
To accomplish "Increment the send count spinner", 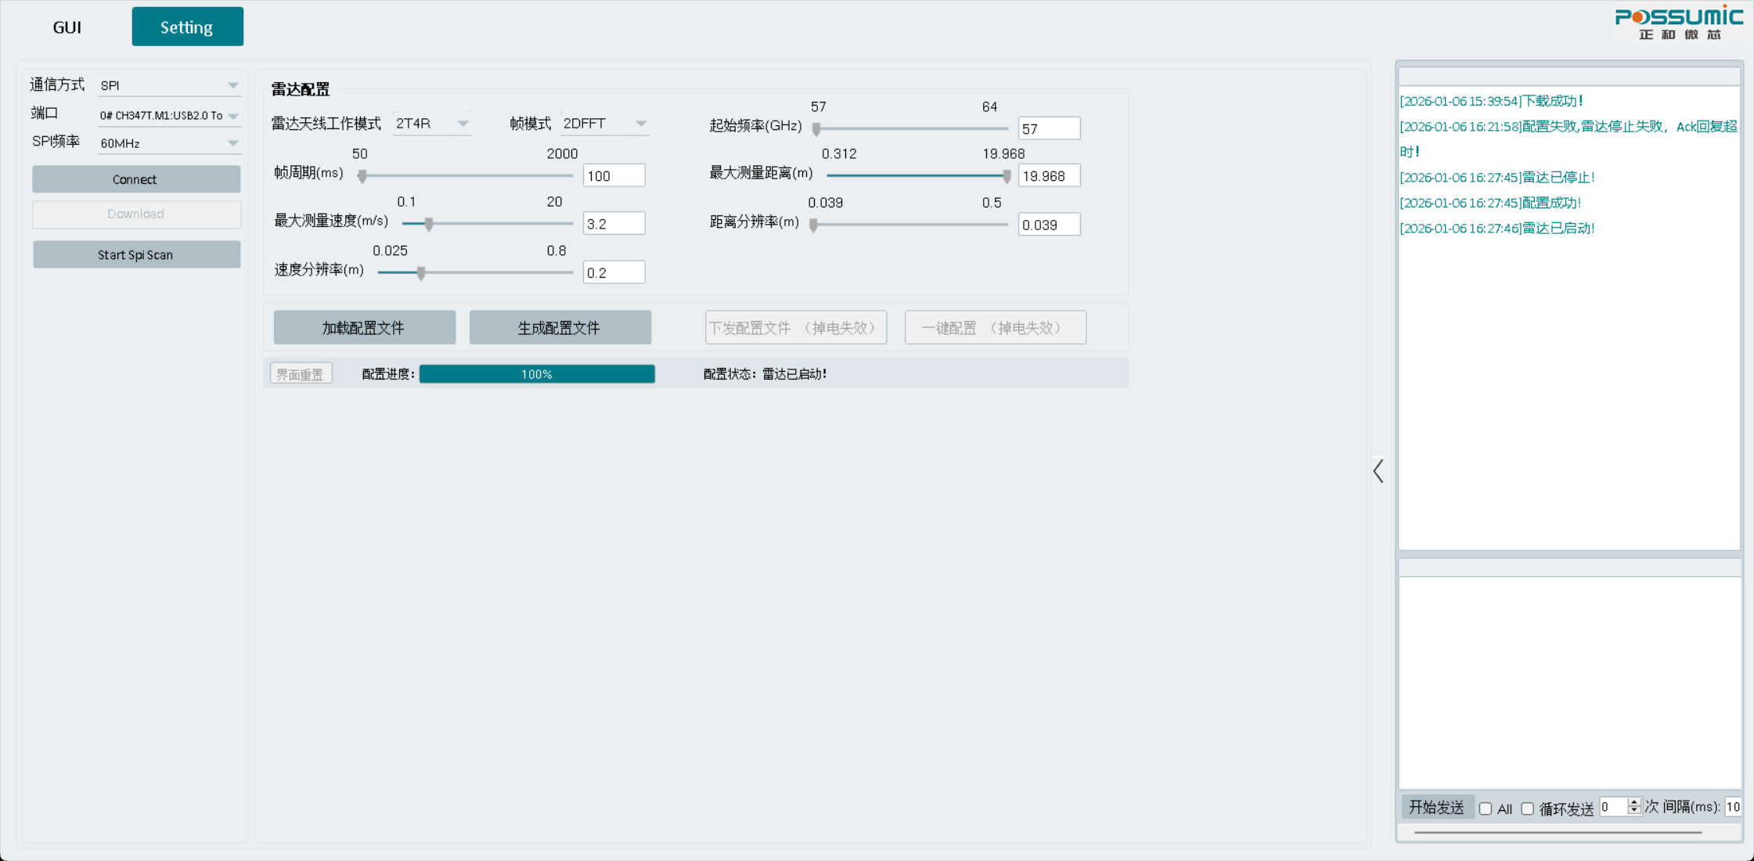I will point(1633,802).
